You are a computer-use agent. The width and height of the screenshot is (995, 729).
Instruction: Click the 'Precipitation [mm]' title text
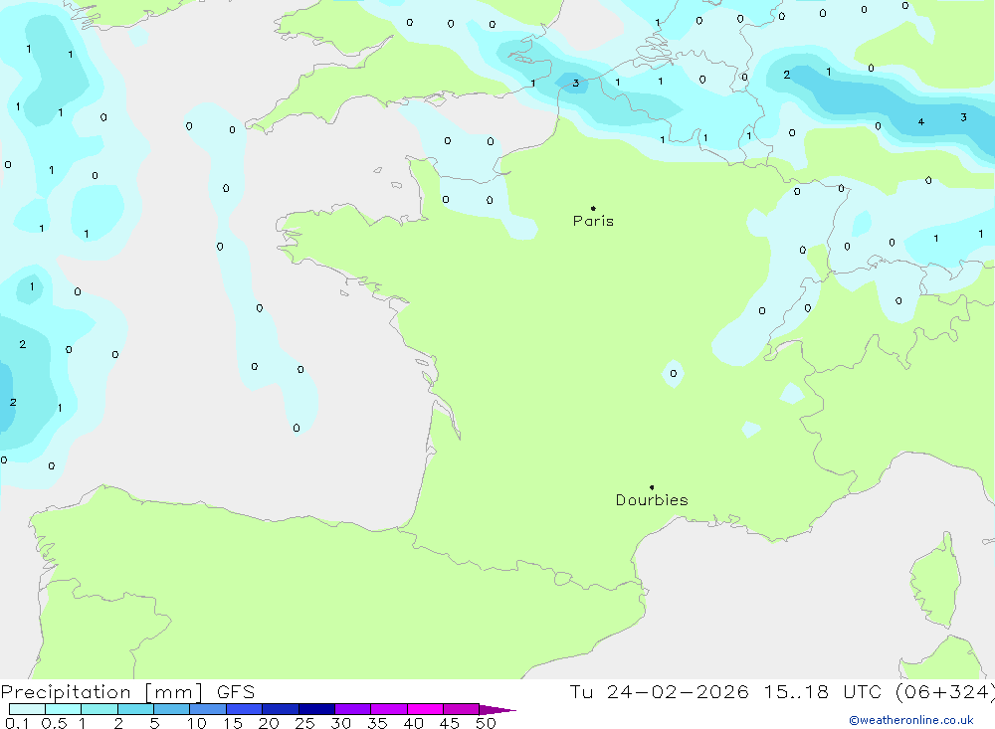(x=101, y=692)
